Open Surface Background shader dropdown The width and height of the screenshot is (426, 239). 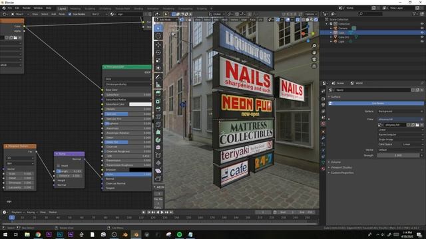(x=401, y=112)
